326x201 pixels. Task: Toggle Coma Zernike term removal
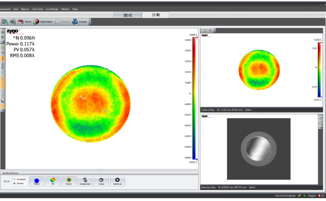pyautogui.click(x=101, y=181)
